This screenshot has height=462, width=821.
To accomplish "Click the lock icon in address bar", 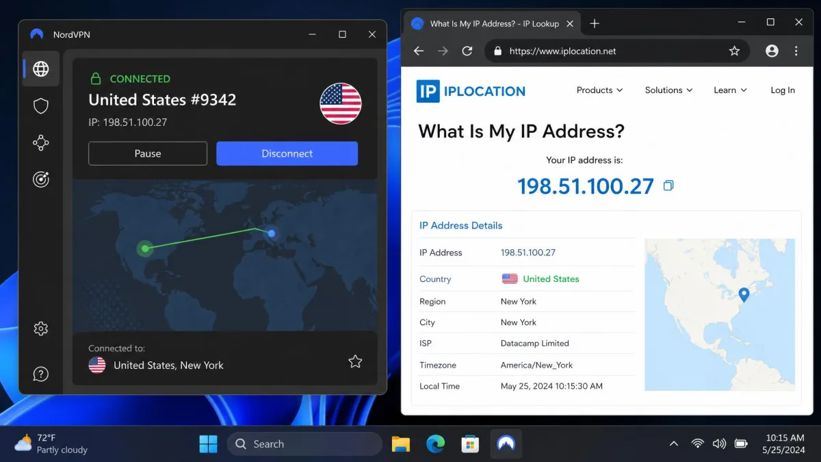I will coord(497,51).
